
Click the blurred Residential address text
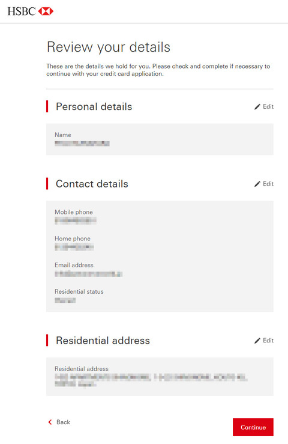pos(151,380)
